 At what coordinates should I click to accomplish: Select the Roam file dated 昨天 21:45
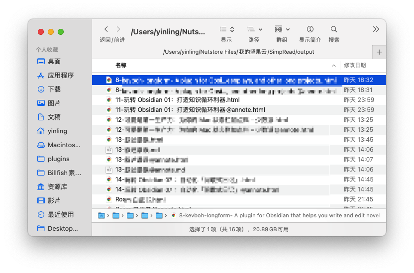[239, 199]
